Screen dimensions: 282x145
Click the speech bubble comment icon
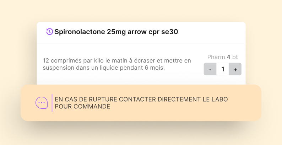[41, 103]
